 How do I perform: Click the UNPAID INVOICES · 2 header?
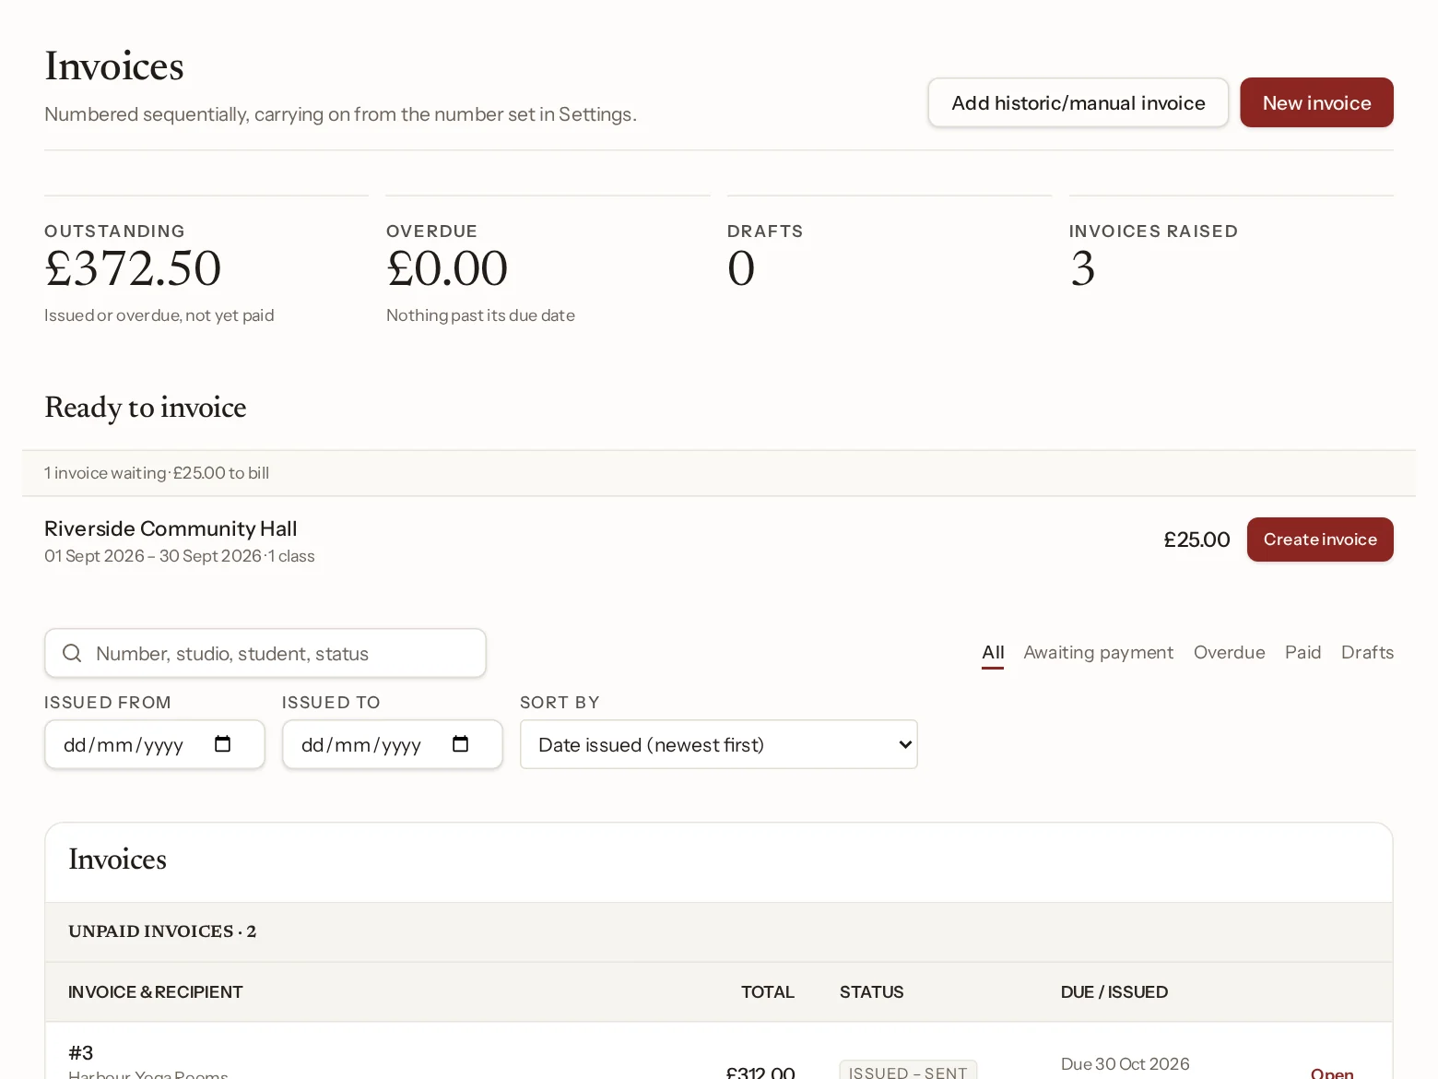(x=162, y=931)
